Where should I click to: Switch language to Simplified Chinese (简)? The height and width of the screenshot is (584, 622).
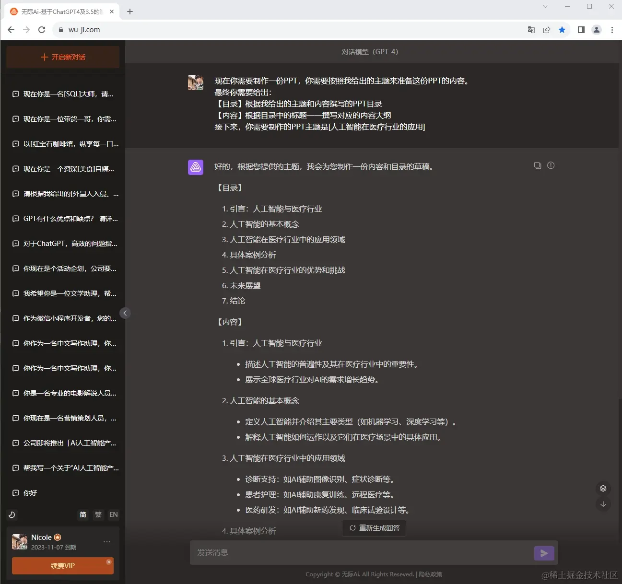tap(83, 514)
